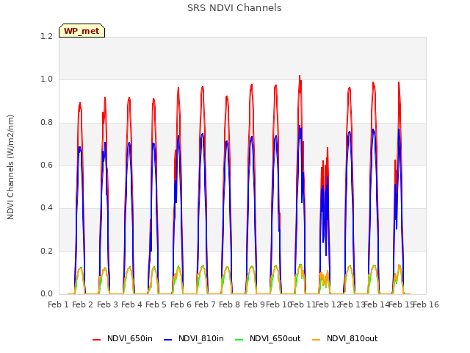Click the Feb 2 x-axis label
This screenshot has height=353, width=470.
tap(83, 305)
